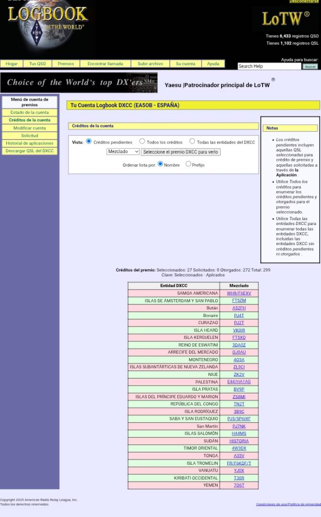Open the FT5ZM callsign link
The height and width of the screenshot is (517, 321).
239,300
